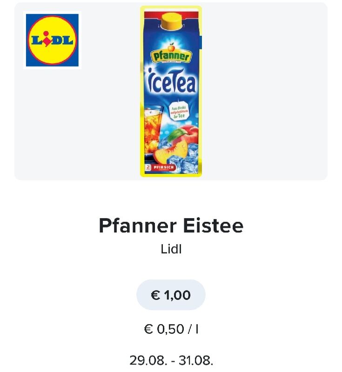
Task: Tap the red diamond inside the Lidl logo
Action: point(47,42)
